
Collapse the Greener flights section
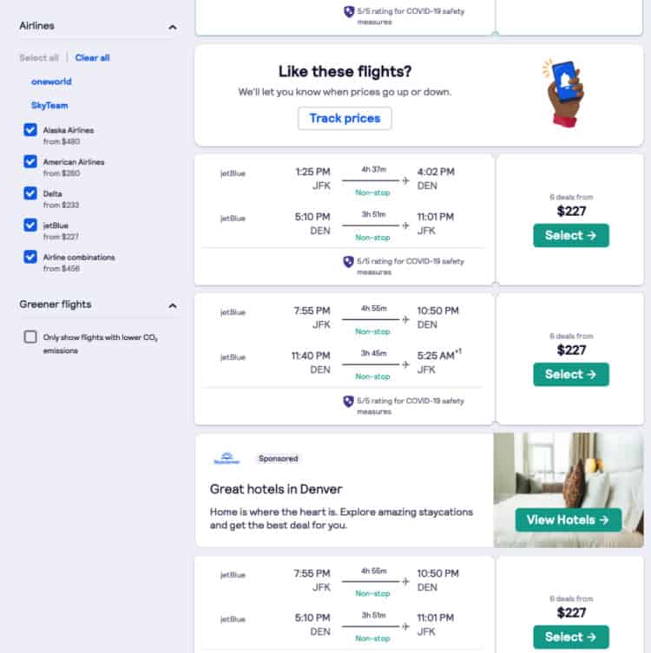pos(172,305)
